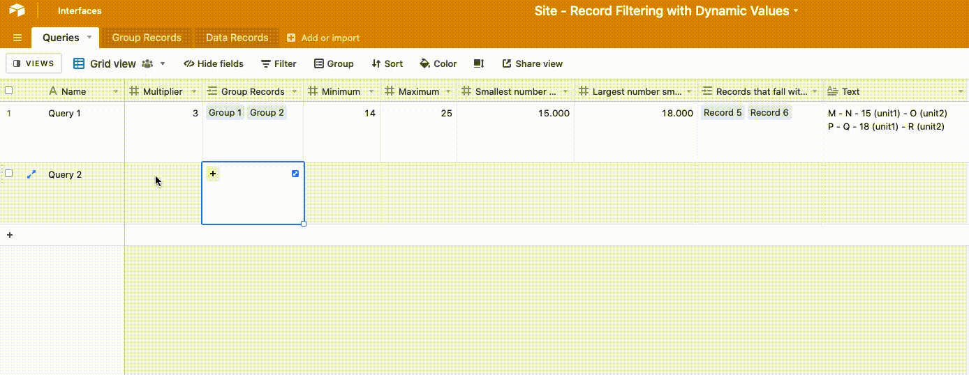Open the Color records option
Image resolution: width=969 pixels, height=375 pixels.
[438, 63]
